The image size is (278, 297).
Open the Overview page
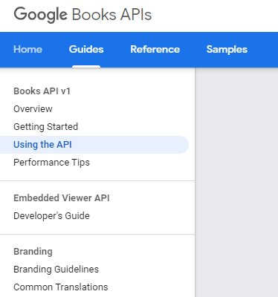[x=33, y=109]
